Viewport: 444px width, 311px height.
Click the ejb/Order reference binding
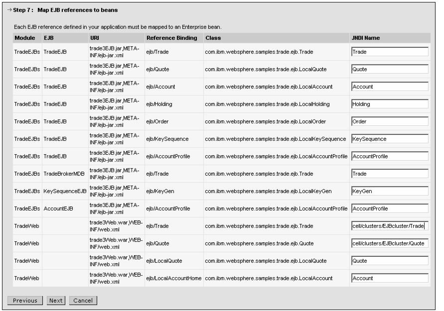coord(157,121)
